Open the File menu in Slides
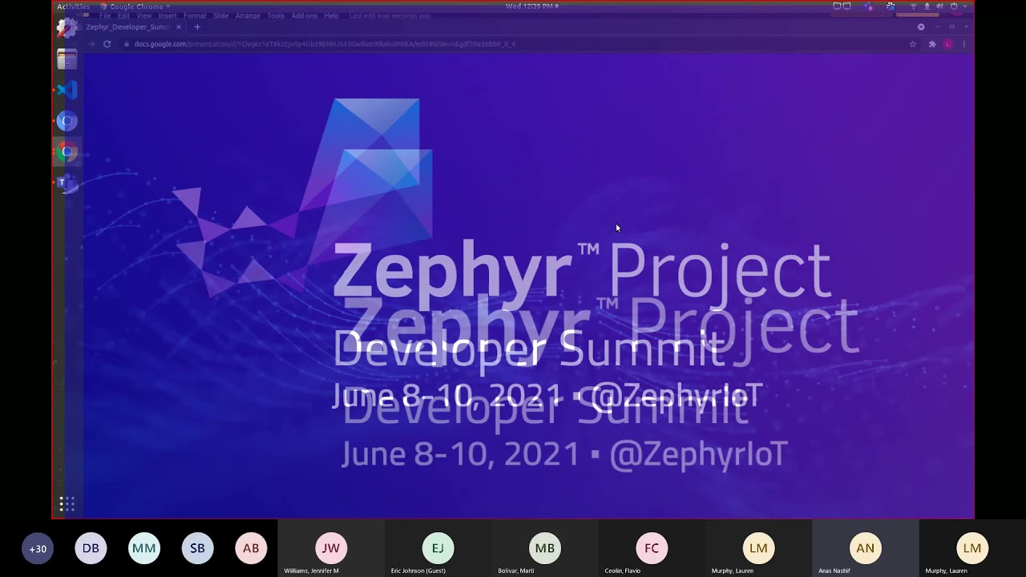The width and height of the screenshot is (1026, 577). [x=105, y=15]
